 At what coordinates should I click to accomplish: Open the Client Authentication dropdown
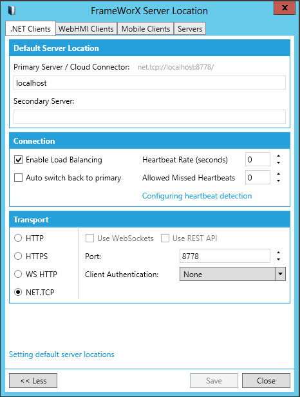point(232,274)
